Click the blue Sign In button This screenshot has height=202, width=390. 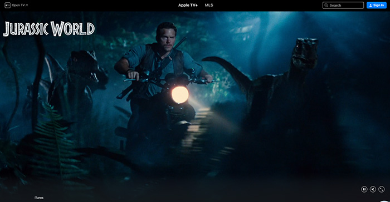click(x=376, y=5)
